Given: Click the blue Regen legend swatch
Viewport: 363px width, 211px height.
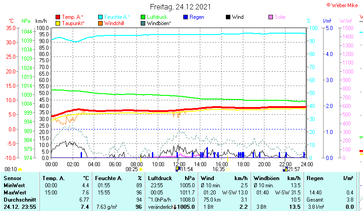Looking at the screenshot, I should click(186, 17).
